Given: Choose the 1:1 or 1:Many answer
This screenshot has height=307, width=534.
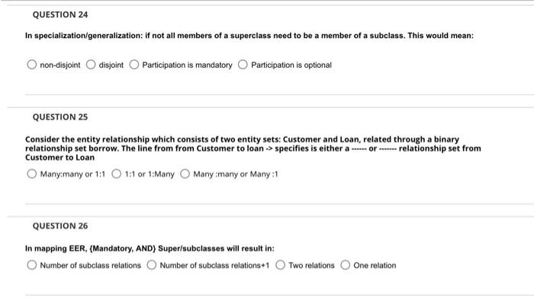Looking at the screenshot, I should point(117,174).
